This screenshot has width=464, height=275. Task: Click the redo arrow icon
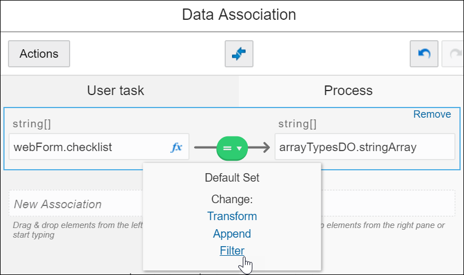454,54
